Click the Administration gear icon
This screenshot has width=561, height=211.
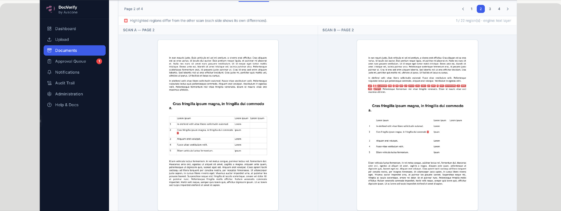pos(49,94)
